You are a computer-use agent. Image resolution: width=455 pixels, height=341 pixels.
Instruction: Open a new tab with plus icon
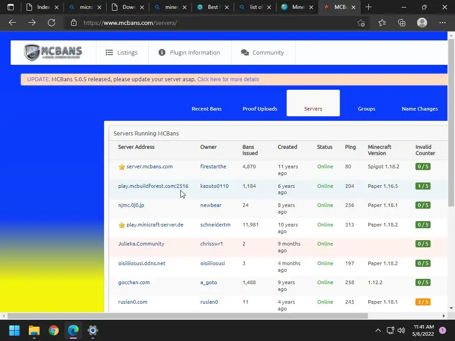(368, 7)
